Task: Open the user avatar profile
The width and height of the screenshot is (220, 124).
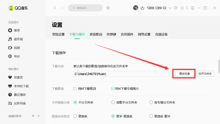Action: [136, 8]
